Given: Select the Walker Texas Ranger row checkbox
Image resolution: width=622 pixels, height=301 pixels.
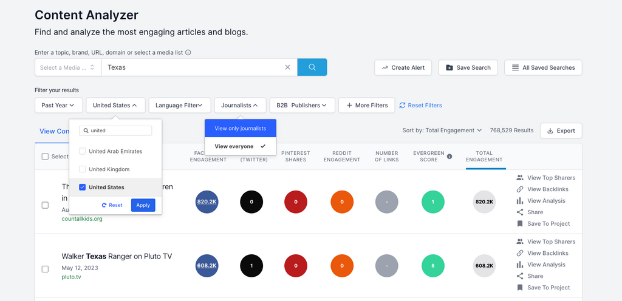Looking at the screenshot, I should coord(45,269).
